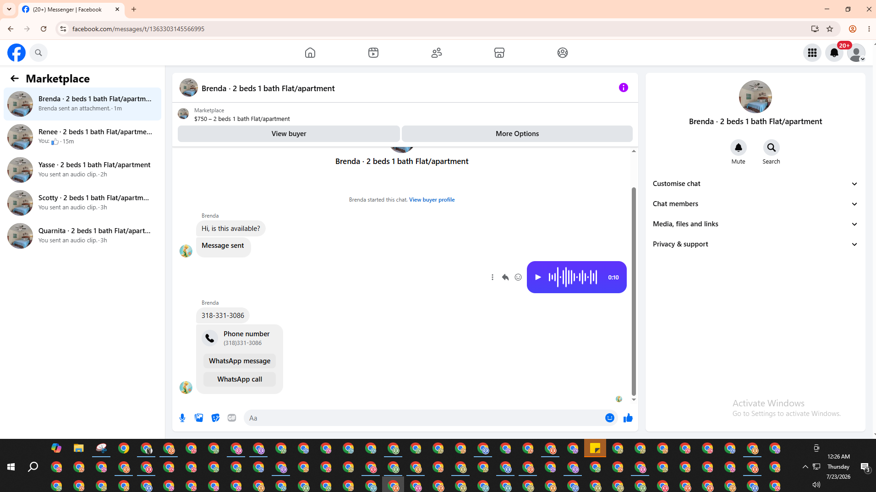This screenshot has width=876, height=492.
Task: Open the Facebook home logo
Action: (x=16, y=53)
